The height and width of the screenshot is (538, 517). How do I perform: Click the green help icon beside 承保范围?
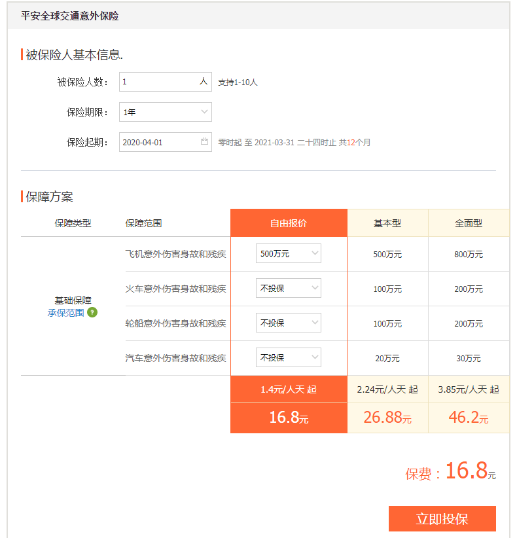click(92, 312)
